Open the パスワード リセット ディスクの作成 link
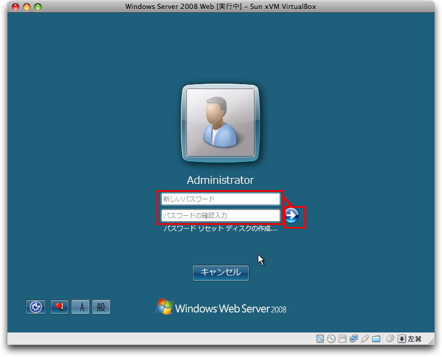Image resolution: width=442 pixels, height=357 pixels. click(220, 229)
